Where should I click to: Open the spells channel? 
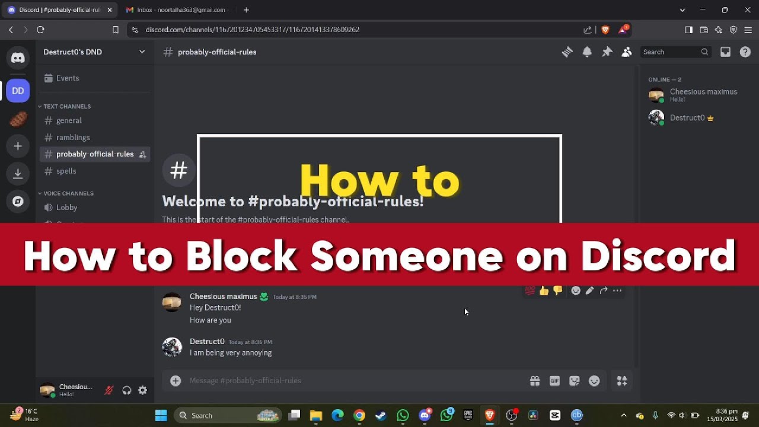(x=95, y=171)
